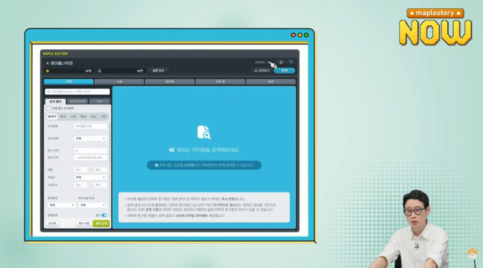Toggle the 합산 switch for potential options
The height and width of the screenshot is (268, 483).
pyautogui.click(x=104, y=215)
